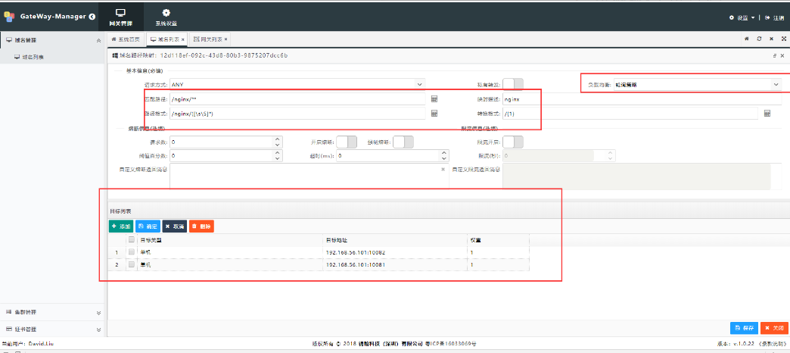Viewport: 790px width, 353px height.
Task: Click the refresh icon in tab-bar tools
Action: [759, 39]
